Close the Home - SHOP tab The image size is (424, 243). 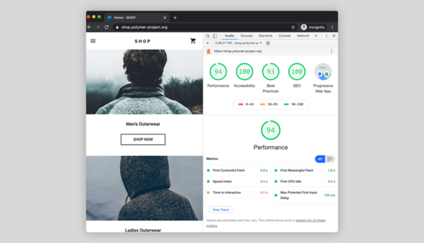click(x=165, y=17)
